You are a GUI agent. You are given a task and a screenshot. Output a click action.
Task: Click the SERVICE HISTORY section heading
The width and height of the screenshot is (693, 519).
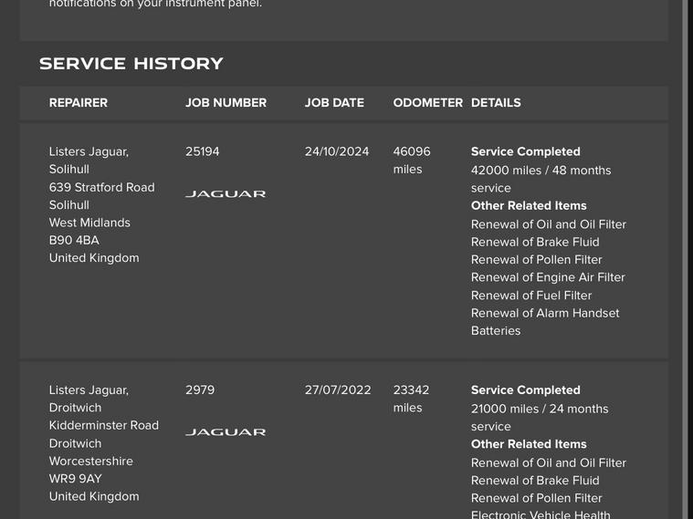point(131,64)
